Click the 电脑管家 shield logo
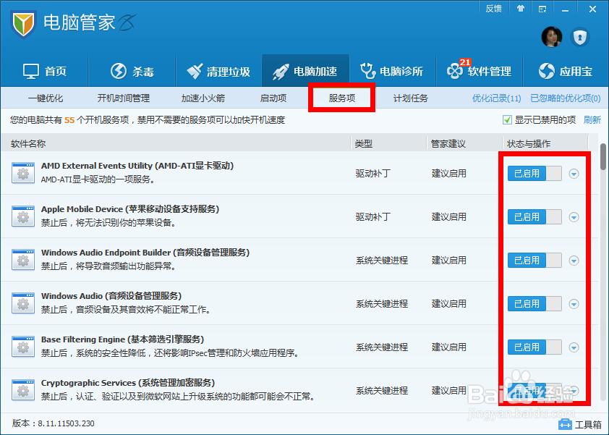 [24, 25]
